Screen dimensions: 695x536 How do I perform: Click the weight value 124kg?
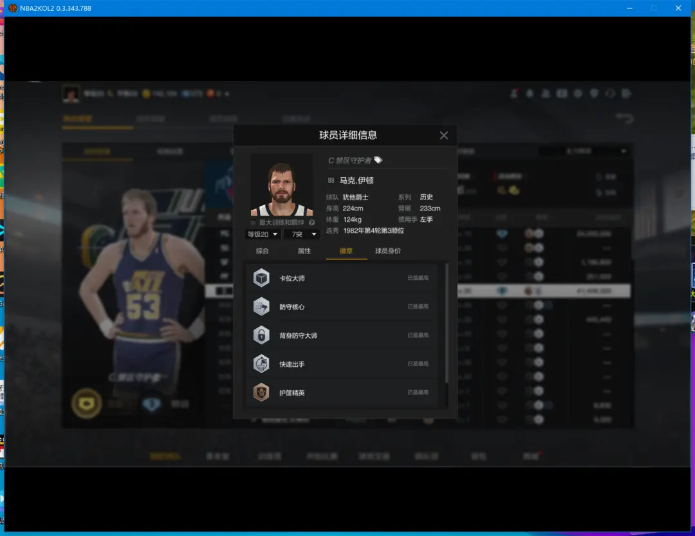[353, 219]
